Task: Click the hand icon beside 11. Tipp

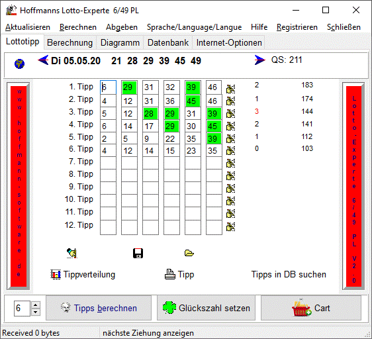Action: pyautogui.click(x=230, y=214)
